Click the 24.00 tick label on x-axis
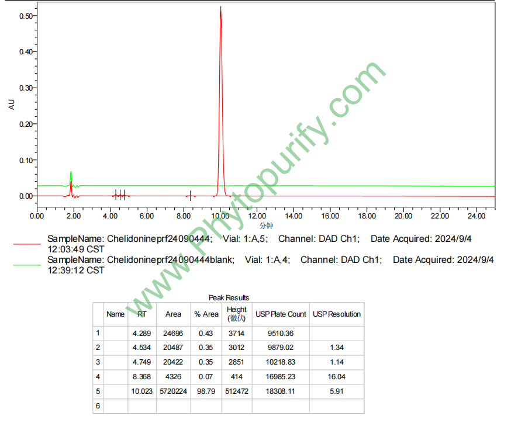518x430 pixels. 476,216
